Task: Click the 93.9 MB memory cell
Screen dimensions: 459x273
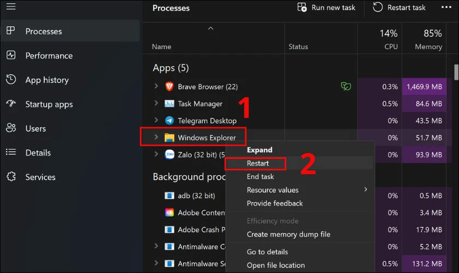Action: click(424, 155)
